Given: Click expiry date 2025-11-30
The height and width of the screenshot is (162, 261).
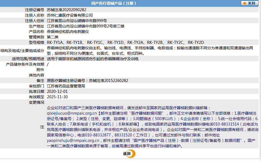Looking at the screenshot, I should click(x=57, y=97).
